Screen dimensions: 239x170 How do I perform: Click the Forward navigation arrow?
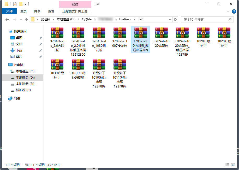[x=15, y=20]
